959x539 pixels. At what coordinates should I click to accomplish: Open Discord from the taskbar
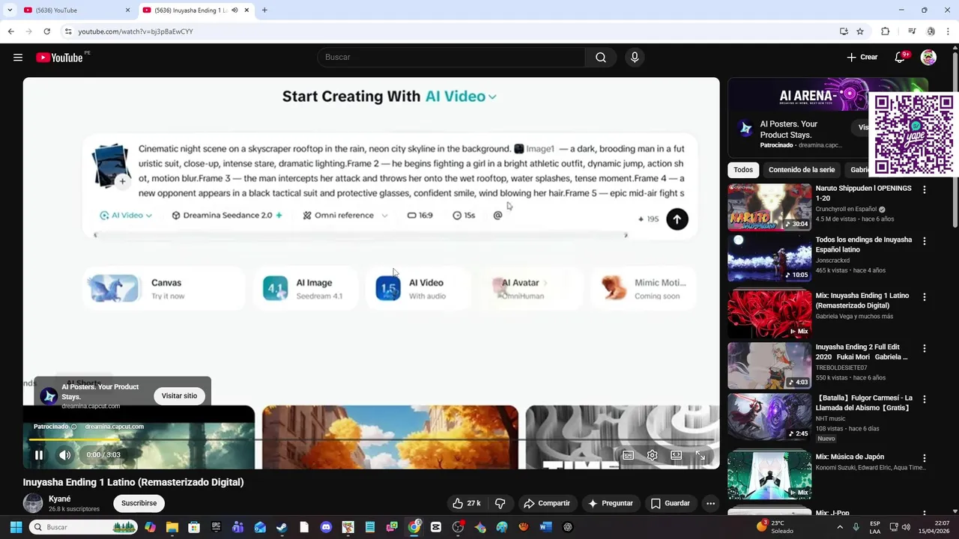pos(326,528)
